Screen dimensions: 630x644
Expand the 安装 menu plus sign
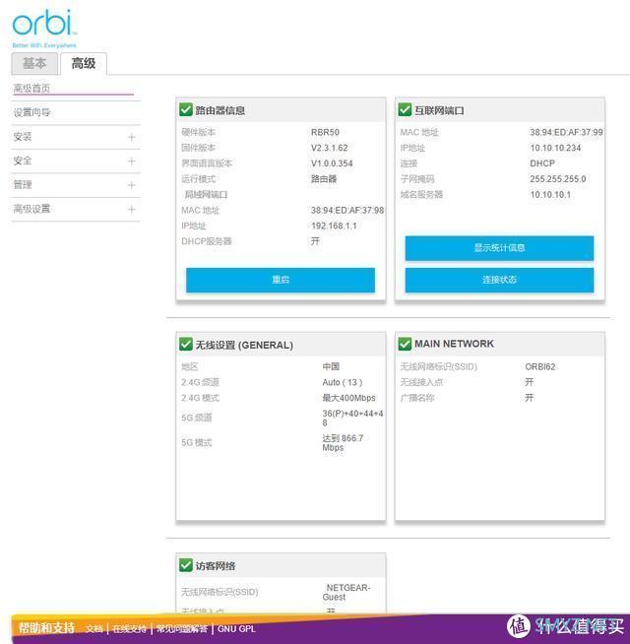tap(132, 137)
